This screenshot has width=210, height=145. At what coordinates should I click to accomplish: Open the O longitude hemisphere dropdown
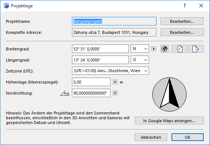click(x=140, y=60)
